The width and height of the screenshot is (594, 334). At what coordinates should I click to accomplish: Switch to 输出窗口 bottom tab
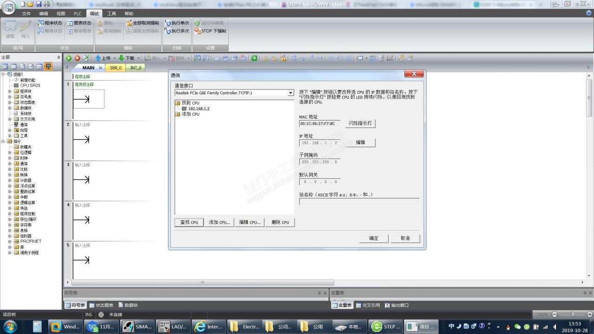(397, 305)
